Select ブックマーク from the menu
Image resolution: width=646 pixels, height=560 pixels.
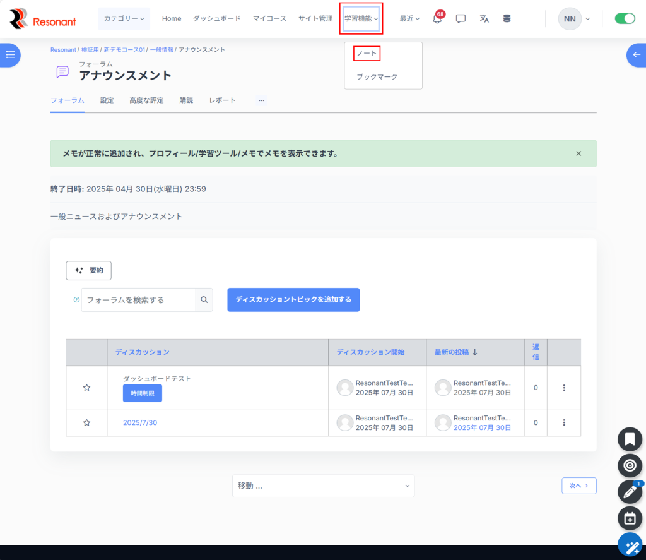pos(377,76)
